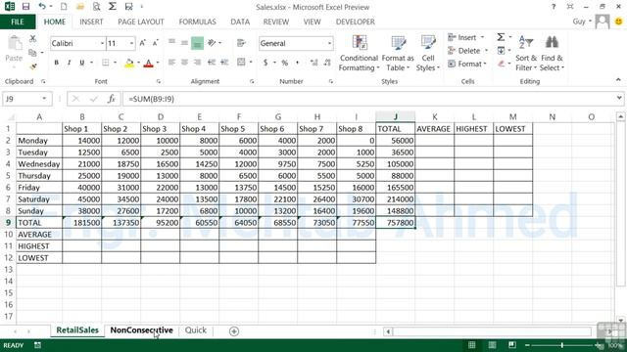Viewport: 627px width, 352px height.
Task: Open the General number format dropdown
Action: tap(329, 43)
